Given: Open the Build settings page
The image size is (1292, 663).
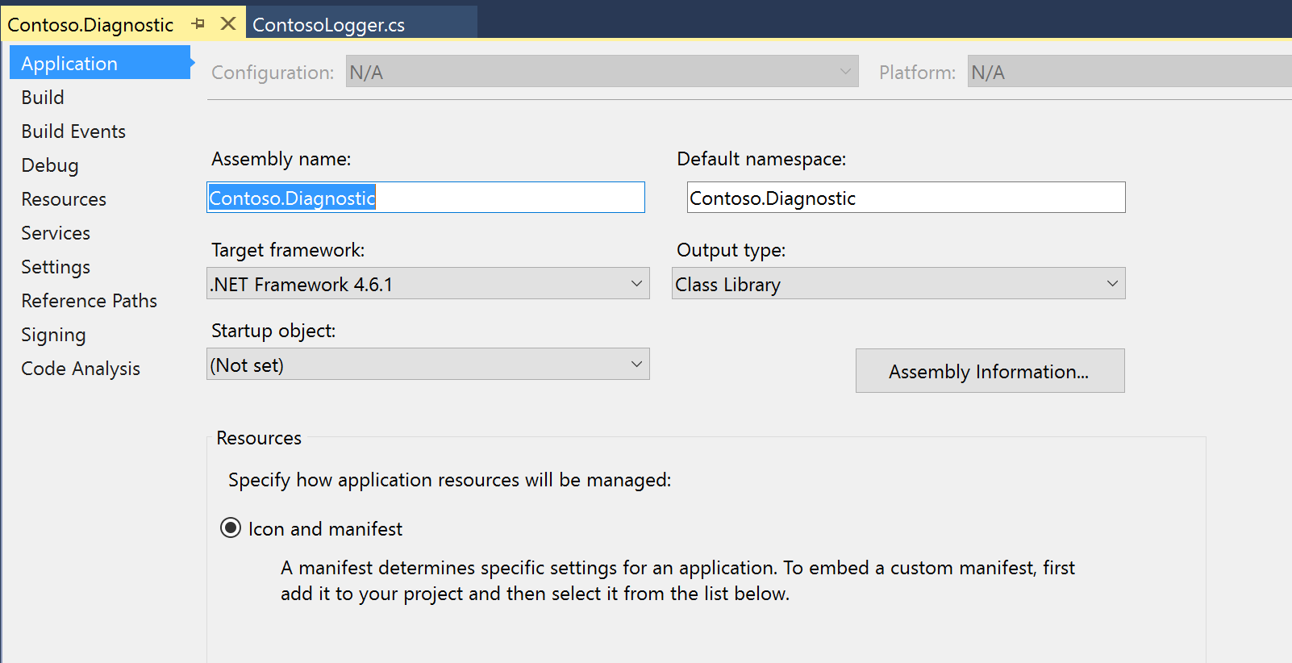Looking at the screenshot, I should pos(43,98).
